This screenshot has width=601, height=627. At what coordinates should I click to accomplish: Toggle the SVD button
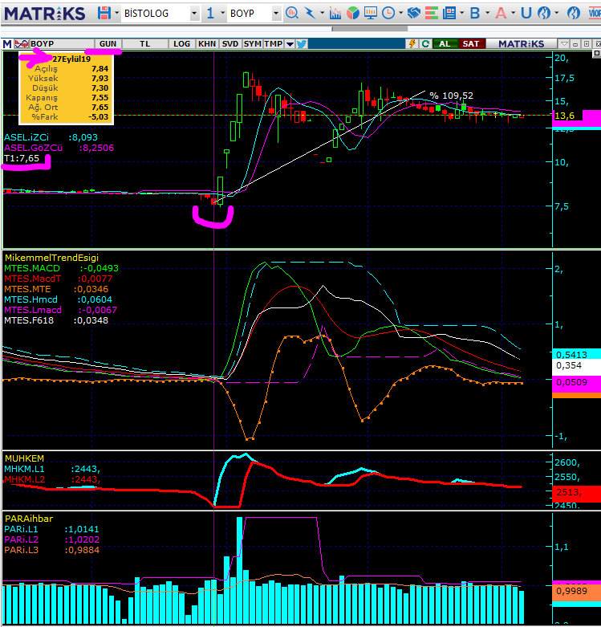230,43
